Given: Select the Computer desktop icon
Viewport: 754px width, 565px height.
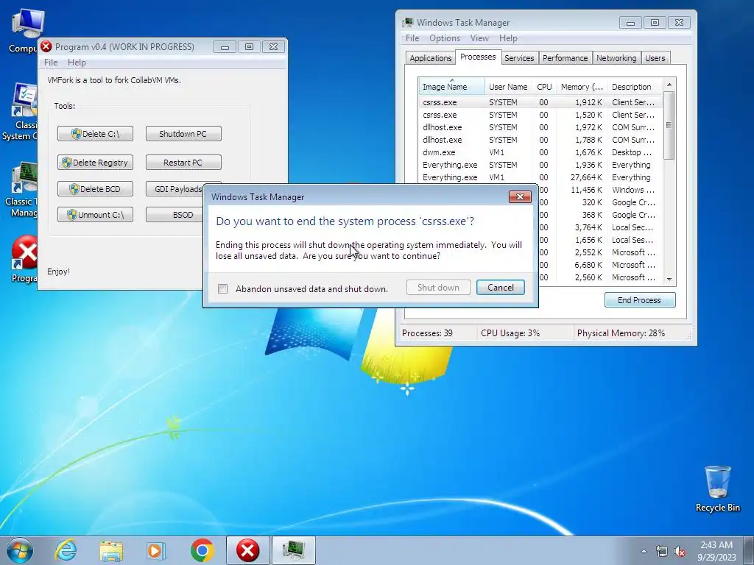Looking at the screenshot, I should point(25,30).
